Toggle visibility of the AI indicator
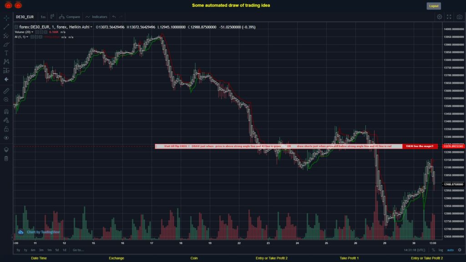The height and width of the screenshot is (262, 466). (32, 37)
